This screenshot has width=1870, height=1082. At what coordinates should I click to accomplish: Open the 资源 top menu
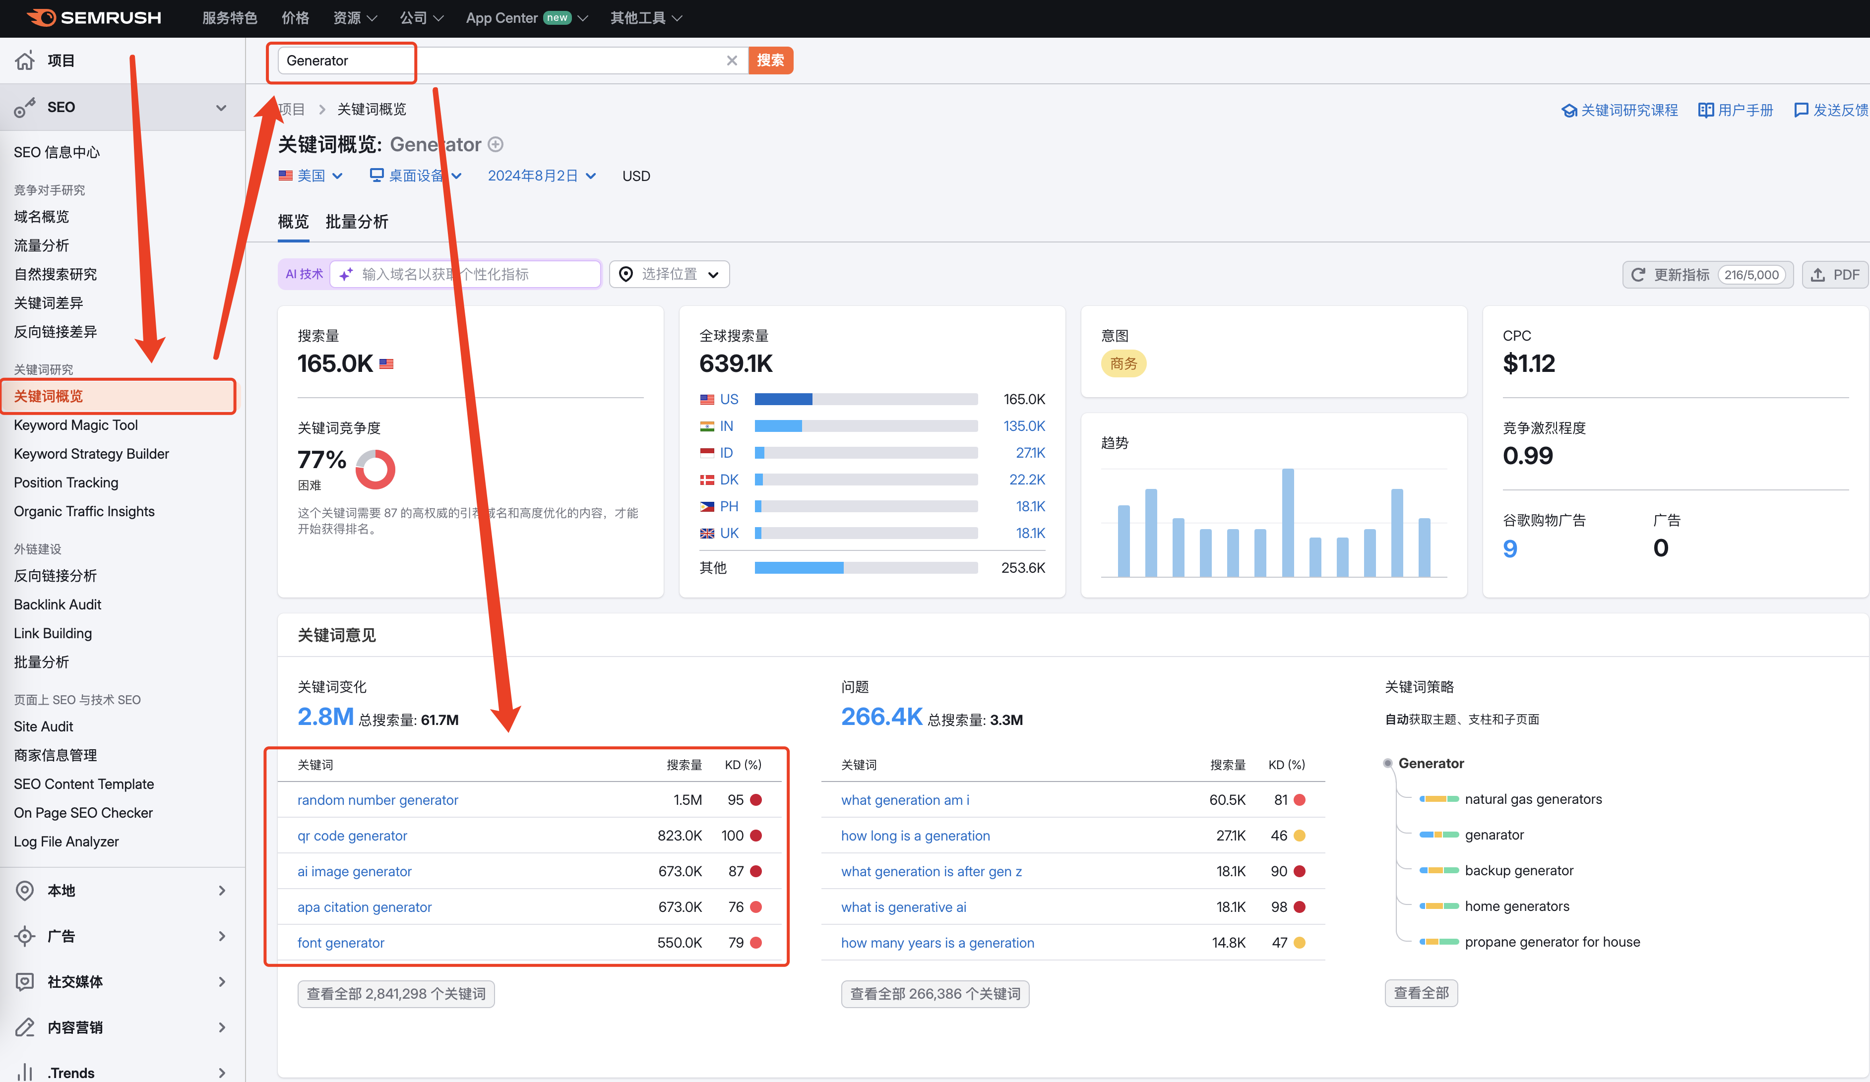(x=355, y=18)
